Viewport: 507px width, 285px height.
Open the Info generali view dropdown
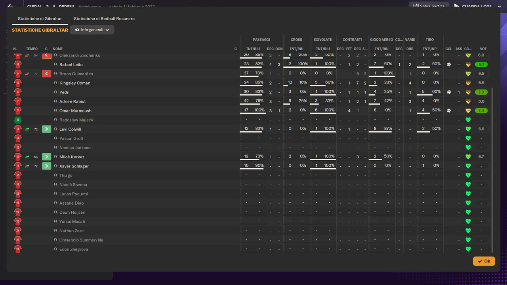coord(92,30)
